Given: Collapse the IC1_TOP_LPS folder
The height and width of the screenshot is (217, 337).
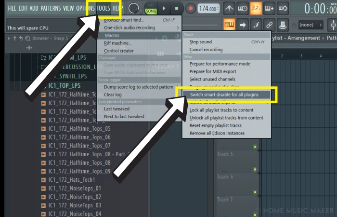Looking at the screenshot, I should (64, 86).
